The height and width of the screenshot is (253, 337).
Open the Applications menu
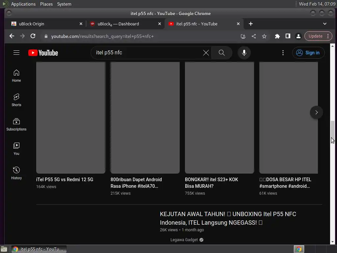pos(23,4)
